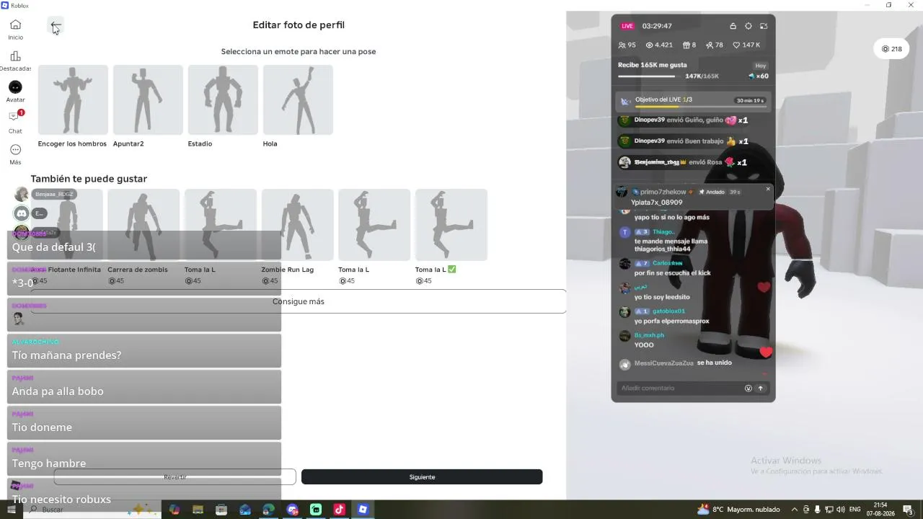Select the Apuntar2 emote pose
923x519 pixels.
pyautogui.click(x=148, y=107)
